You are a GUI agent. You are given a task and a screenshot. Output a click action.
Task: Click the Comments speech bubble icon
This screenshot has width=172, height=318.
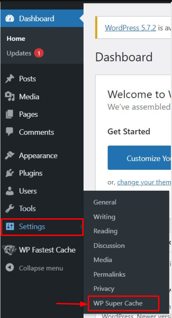click(10, 132)
